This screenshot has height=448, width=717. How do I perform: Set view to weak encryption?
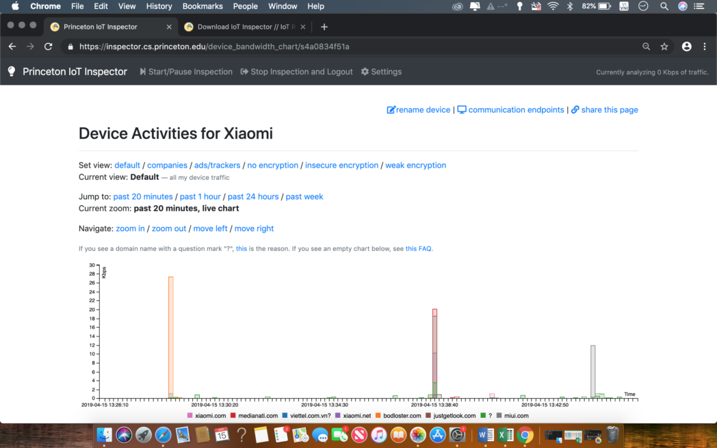pos(416,166)
